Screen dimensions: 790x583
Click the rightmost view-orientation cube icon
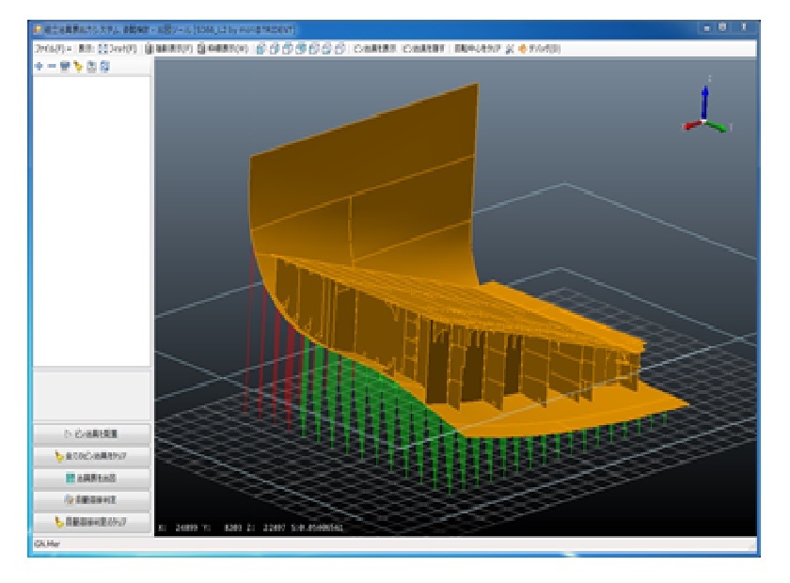(x=340, y=49)
